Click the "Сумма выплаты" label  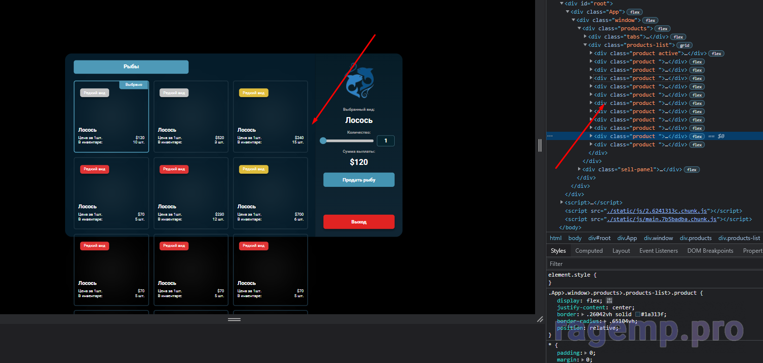tap(359, 152)
